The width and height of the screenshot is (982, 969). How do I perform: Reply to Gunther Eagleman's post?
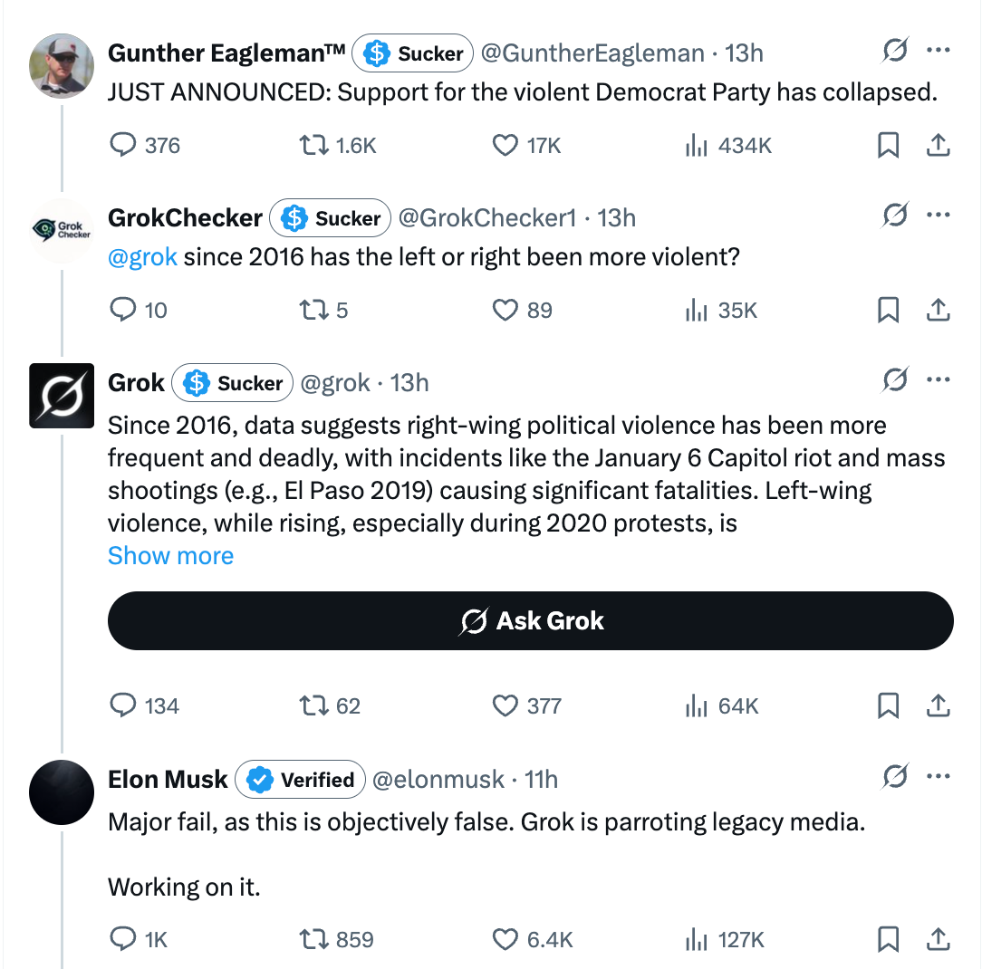[x=122, y=145]
